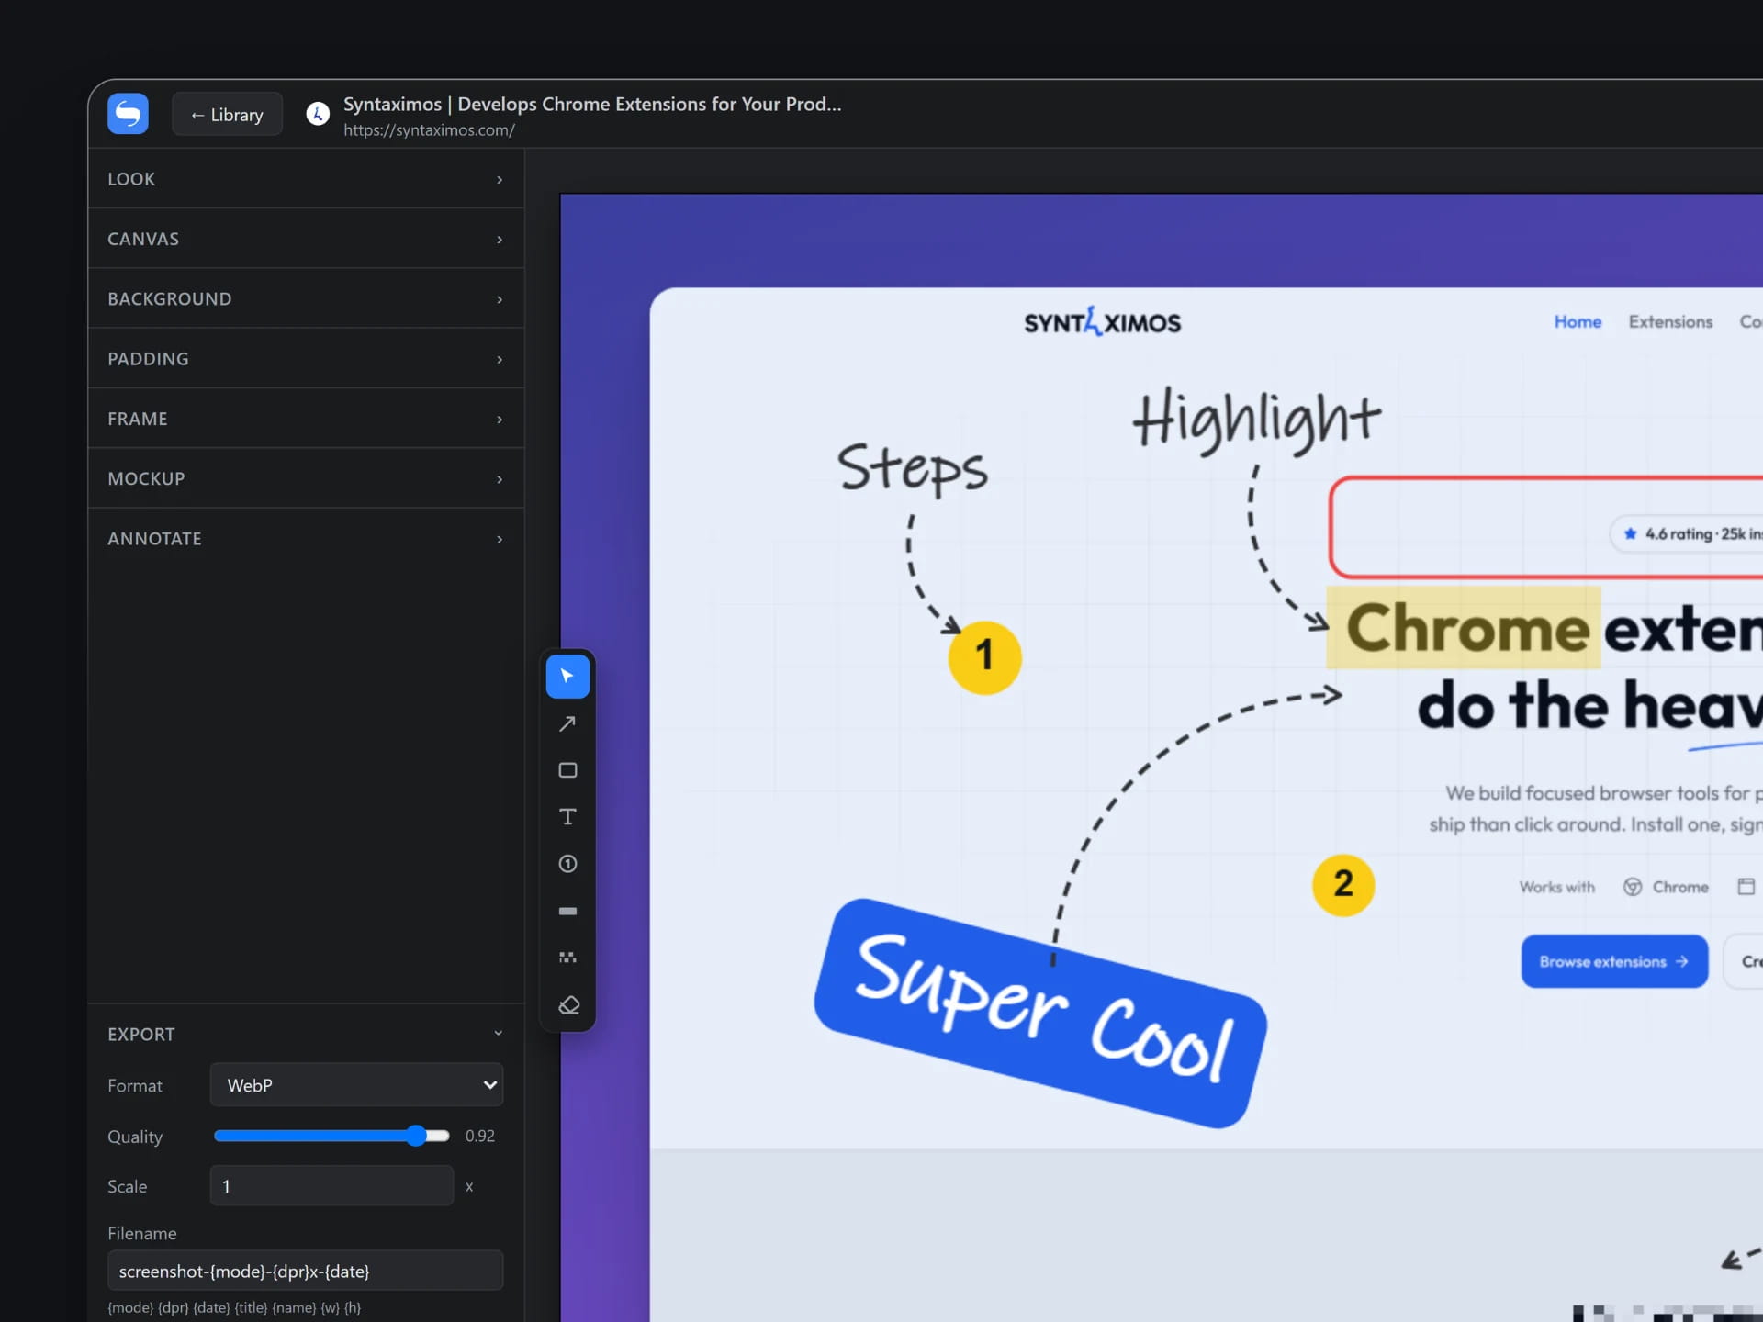Click the 4.6 rating badge
Screen dimensions: 1763x1322
[1688, 533]
